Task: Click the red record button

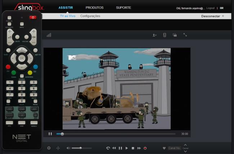Action: click(x=145, y=148)
